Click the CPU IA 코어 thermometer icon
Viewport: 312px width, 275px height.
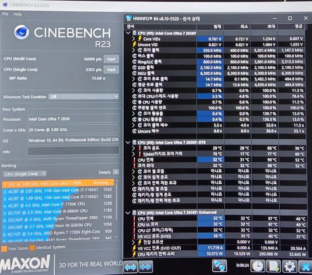click(x=134, y=224)
